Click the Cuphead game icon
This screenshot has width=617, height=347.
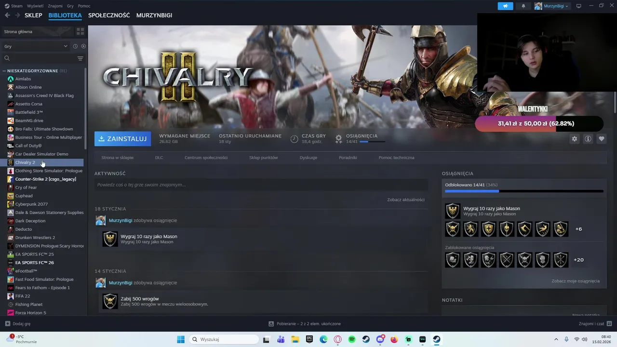tap(11, 196)
